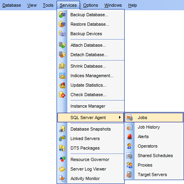Select DTS Packages entry
Image resolution: width=184 pixels, height=184 pixels.
91,148
